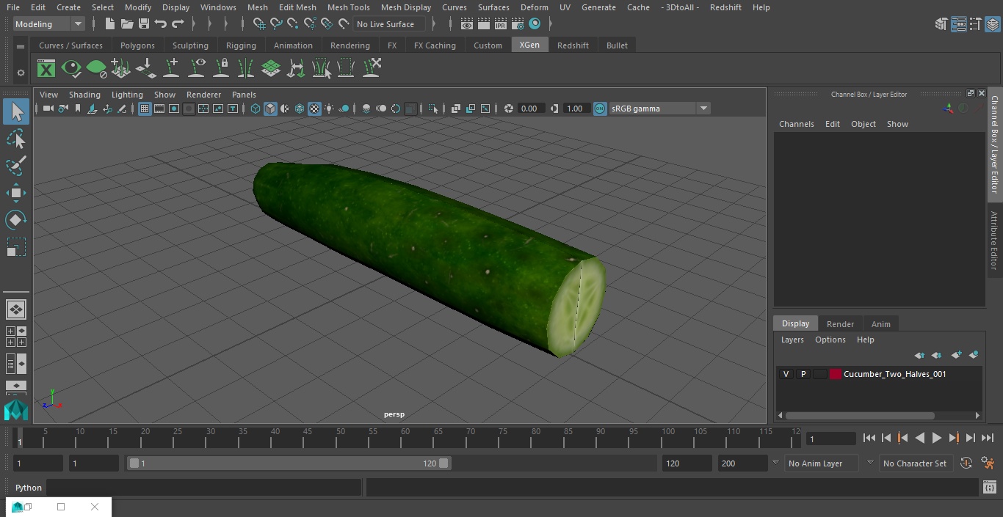The width and height of the screenshot is (1003, 517).
Task: Open the shelf settings gear
Action: pos(21,73)
